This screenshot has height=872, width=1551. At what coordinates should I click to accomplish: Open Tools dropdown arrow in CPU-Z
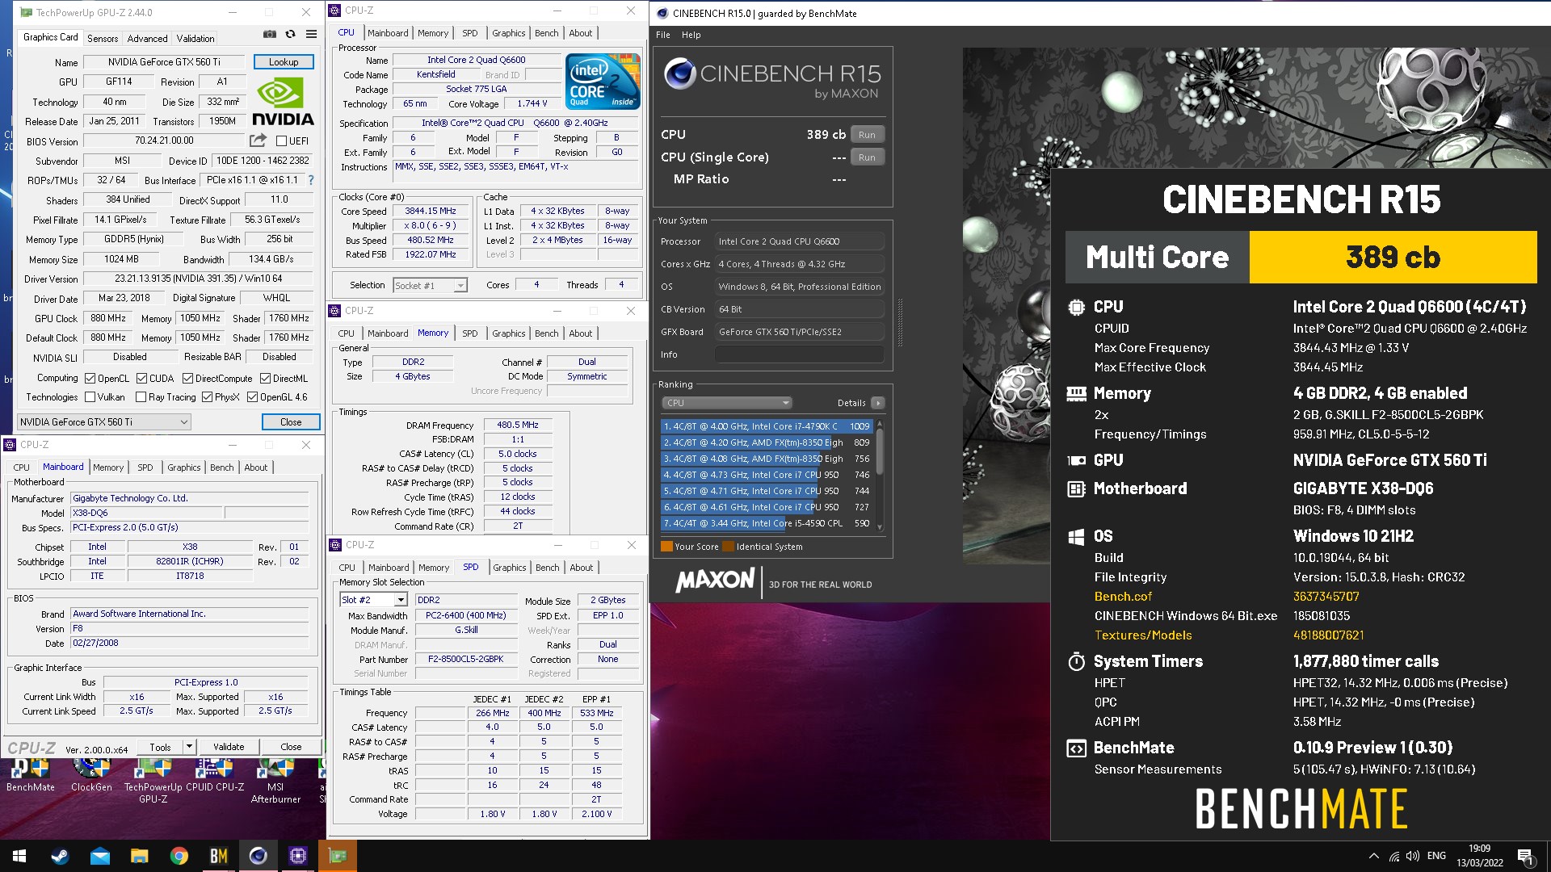point(189,747)
